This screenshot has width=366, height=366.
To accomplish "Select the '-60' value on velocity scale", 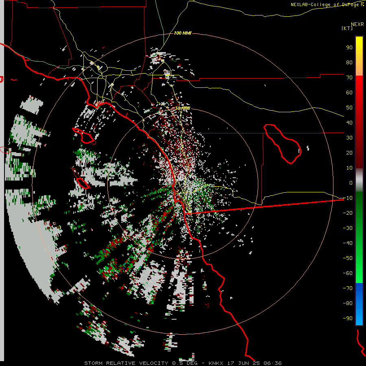I will pos(348,273).
